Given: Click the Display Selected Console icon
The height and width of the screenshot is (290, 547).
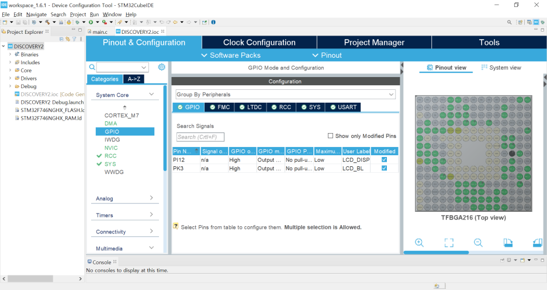Looking at the screenshot, I should [510, 260].
